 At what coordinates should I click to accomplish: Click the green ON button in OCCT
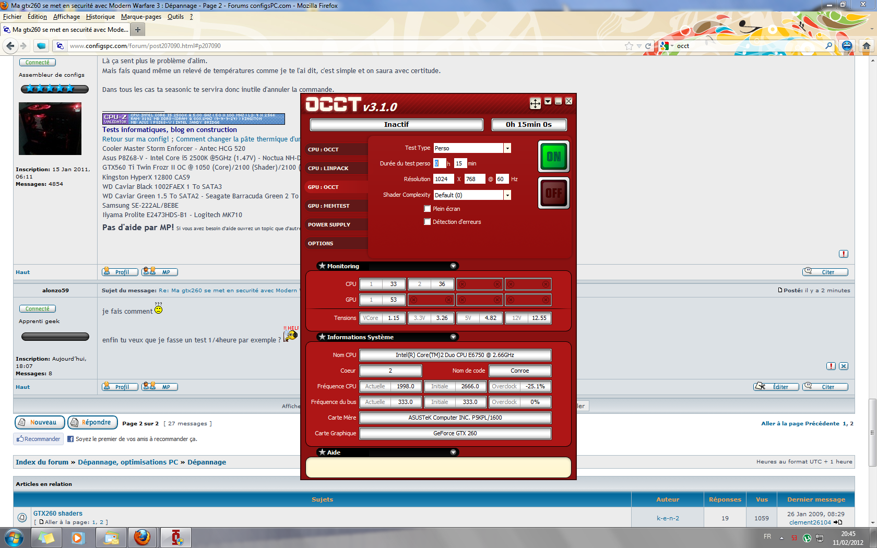pyautogui.click(x=553, y=157)
